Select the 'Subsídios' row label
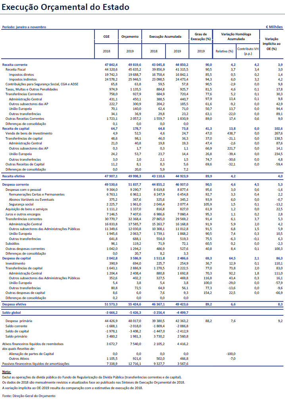 [12, 244]
